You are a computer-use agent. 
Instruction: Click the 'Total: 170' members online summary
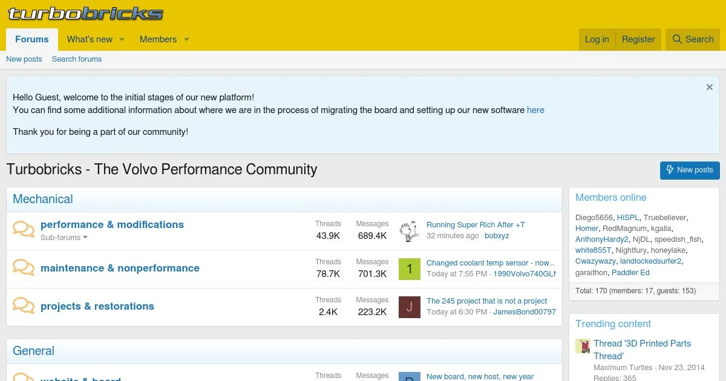(635, 291)
